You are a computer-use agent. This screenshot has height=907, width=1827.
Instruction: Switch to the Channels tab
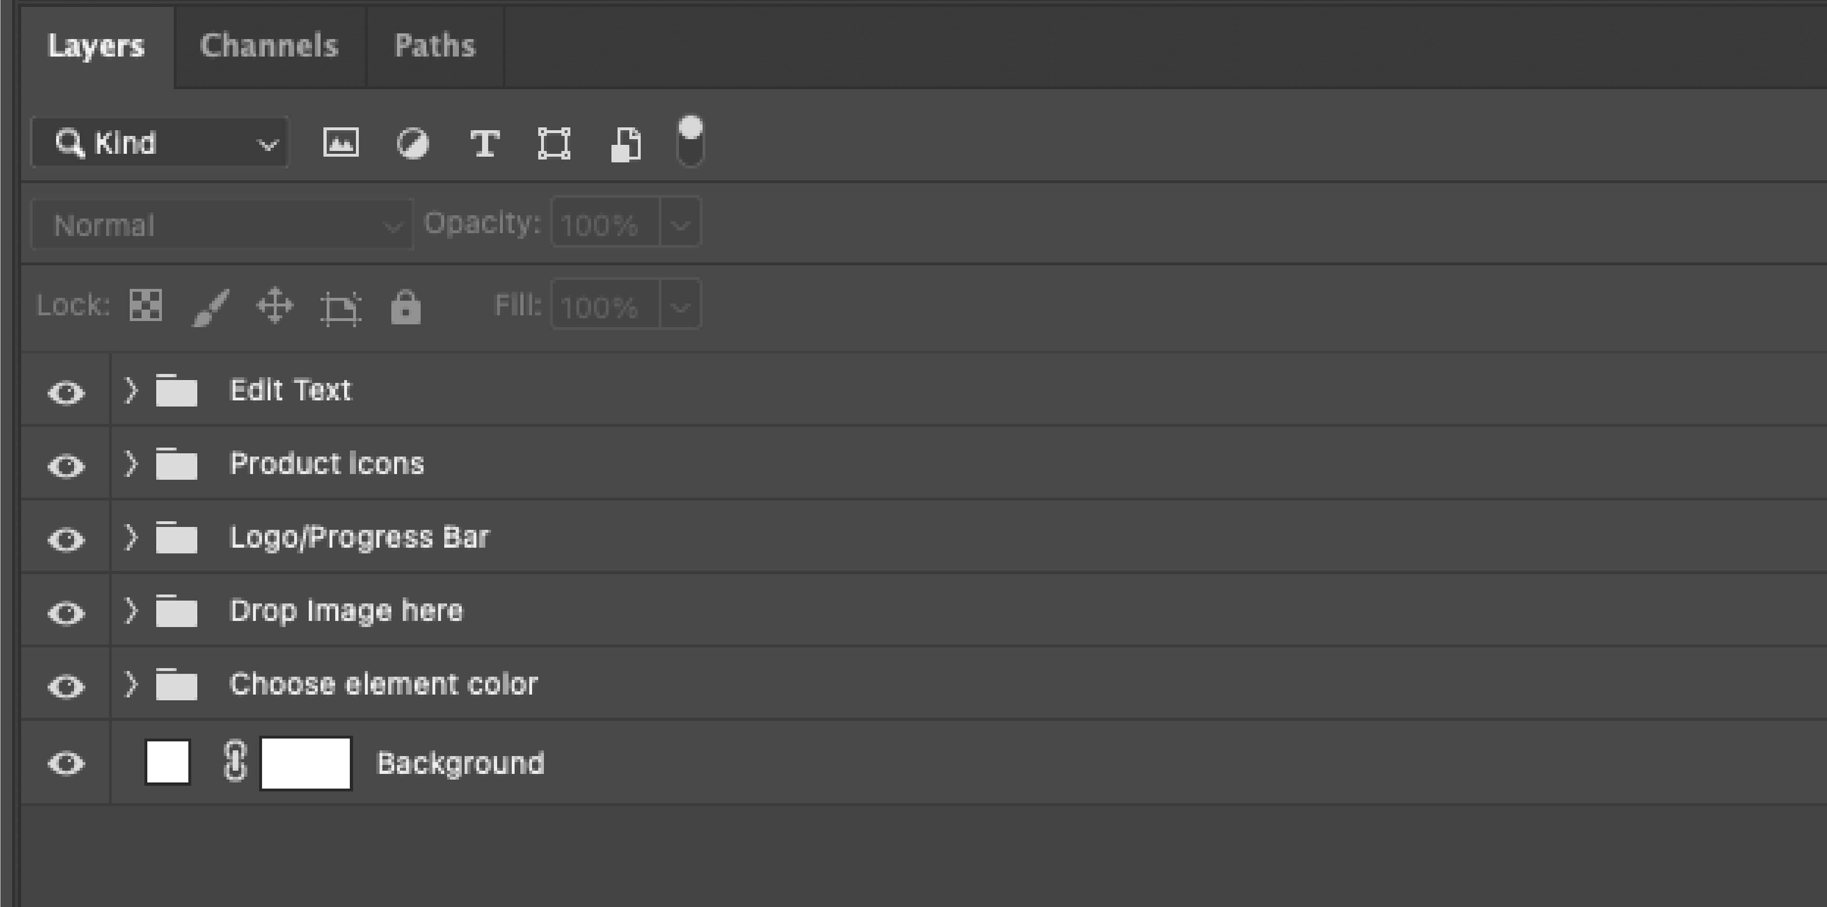pos(269,46)
